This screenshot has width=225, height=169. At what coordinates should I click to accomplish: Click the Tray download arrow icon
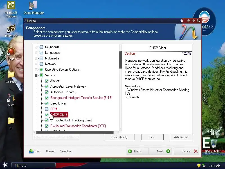[31, 151]
